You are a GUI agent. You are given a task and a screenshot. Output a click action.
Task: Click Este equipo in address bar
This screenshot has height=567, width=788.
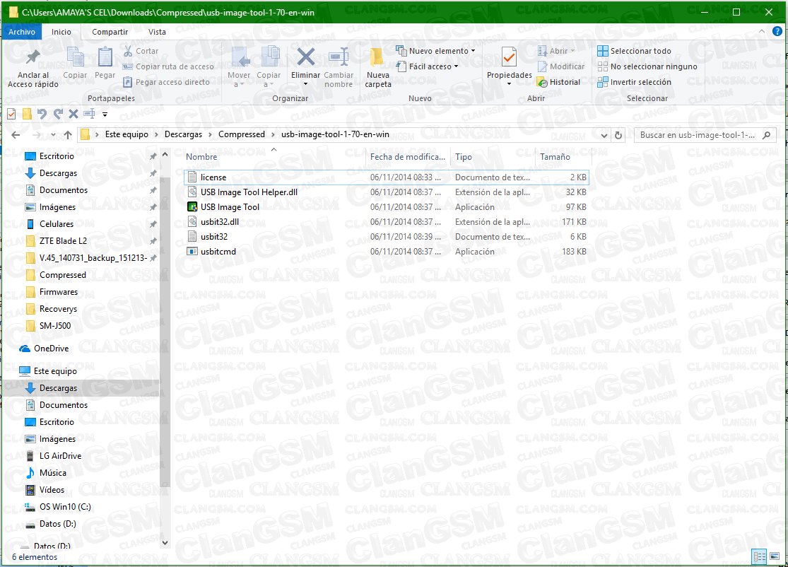127,134
